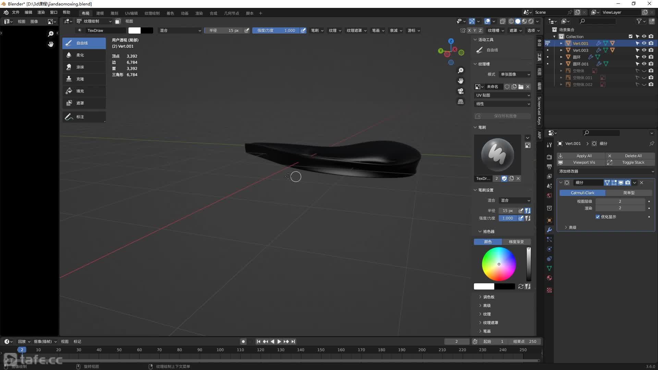This screenshot has height=370, width=658.
Task: Play animation in timeline
Action: pyautogui.click(x=279, y=342)
